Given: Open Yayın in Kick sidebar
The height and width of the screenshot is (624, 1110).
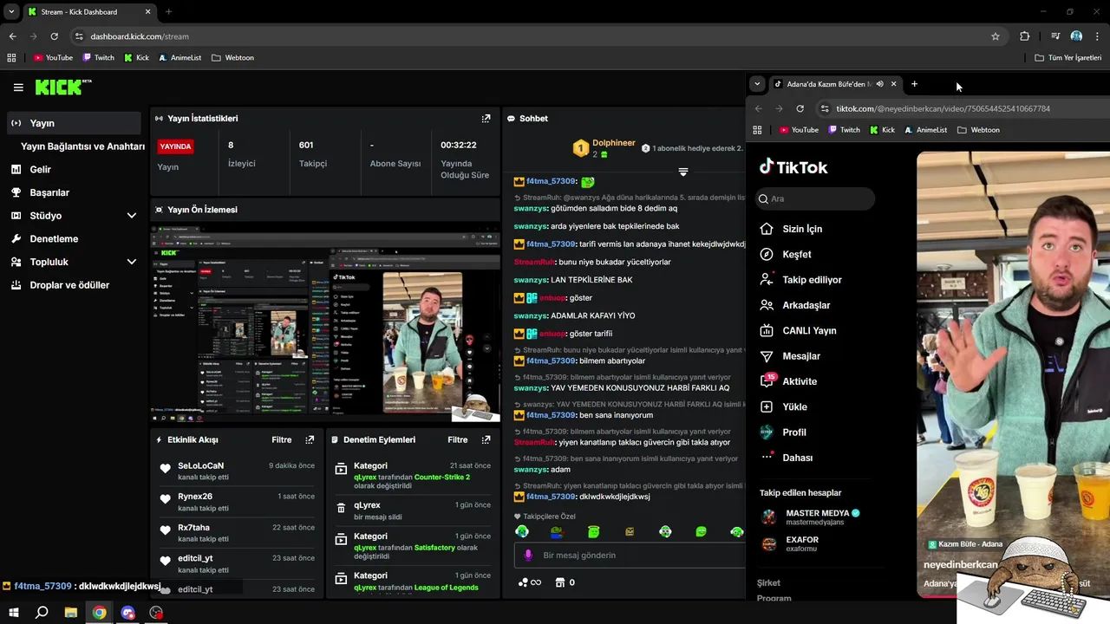Looking at the screenshot, I should (x=74, y=123).
